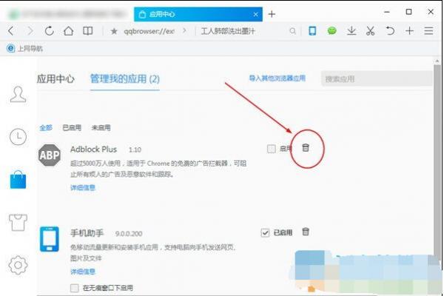Uncheck the 手机助手 已启用 checkbox
The height and width of the screenshot is (296, 444).
pyautogui.click(x=265, y=232)
